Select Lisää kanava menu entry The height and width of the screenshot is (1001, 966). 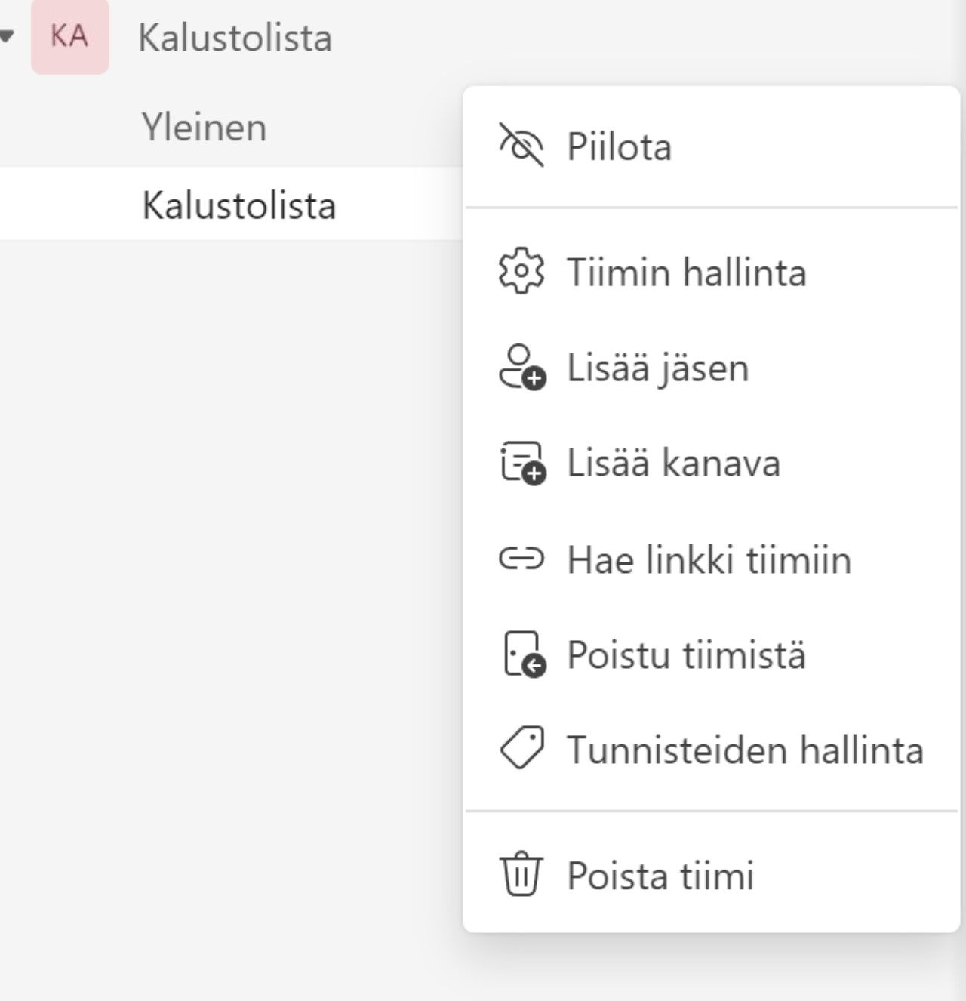pos(711,463)
